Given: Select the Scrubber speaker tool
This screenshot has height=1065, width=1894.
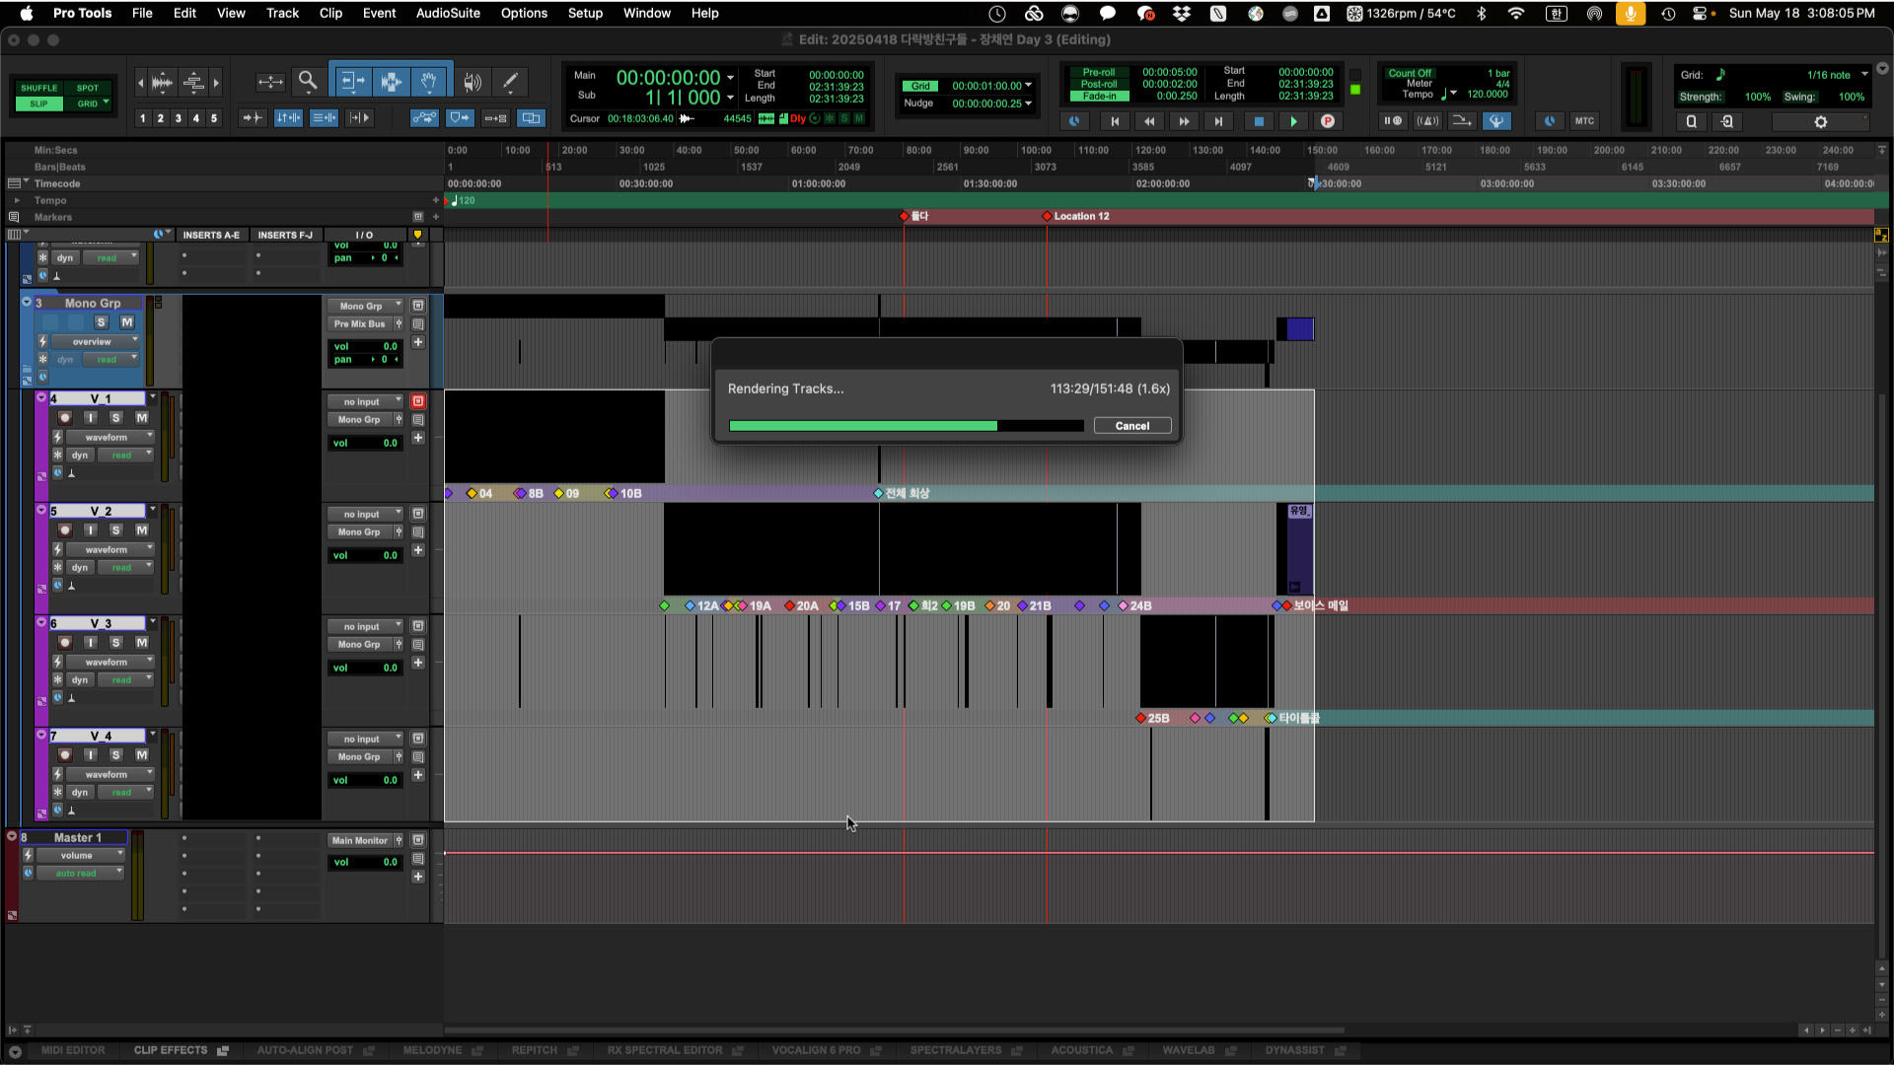Looking at the screenshot, I should [473, 82].
